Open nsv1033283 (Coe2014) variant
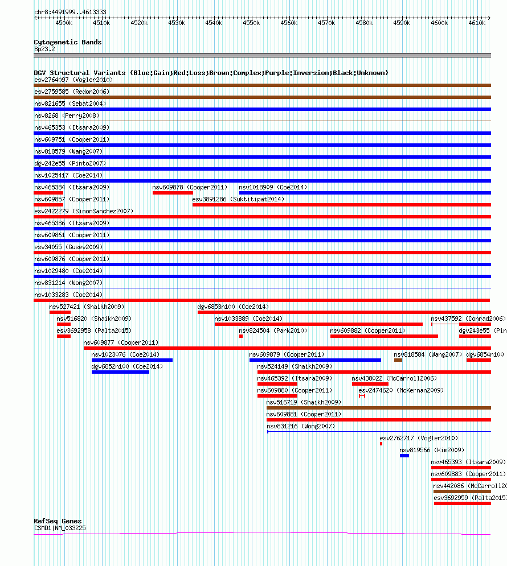 point(68,294)
